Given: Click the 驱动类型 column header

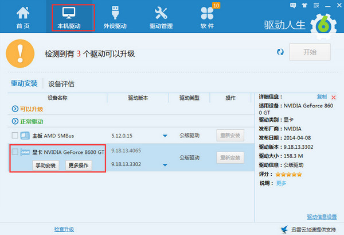Looking at the screenshot, I should coord(189,98).
